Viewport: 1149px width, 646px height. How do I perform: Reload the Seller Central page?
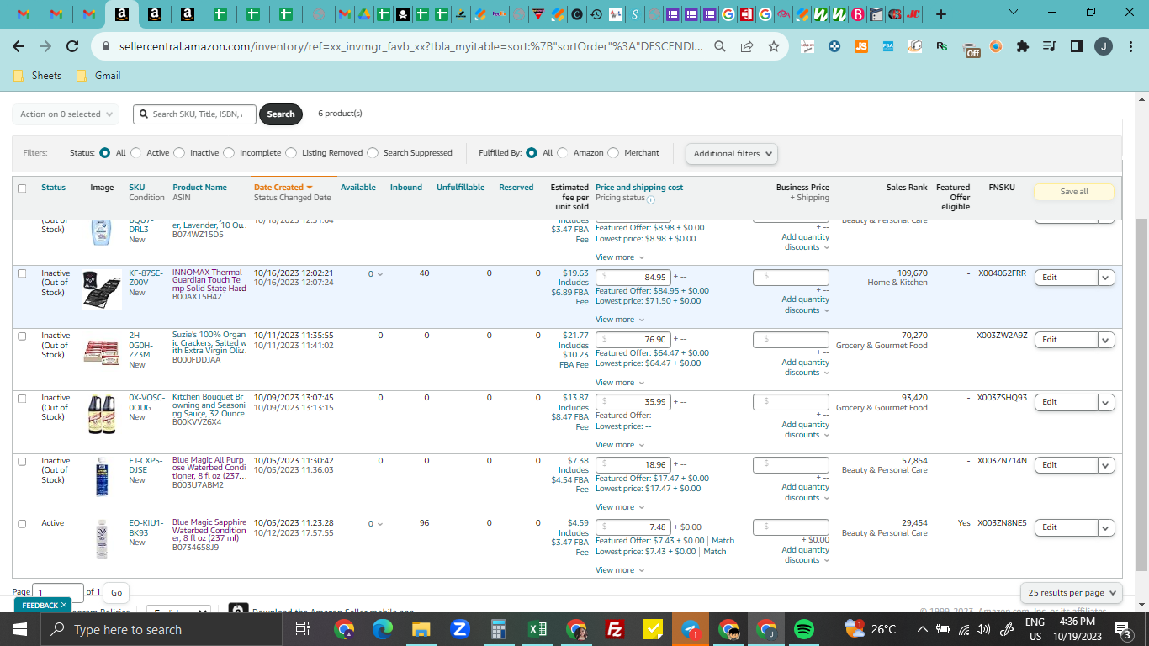point(72,47)
